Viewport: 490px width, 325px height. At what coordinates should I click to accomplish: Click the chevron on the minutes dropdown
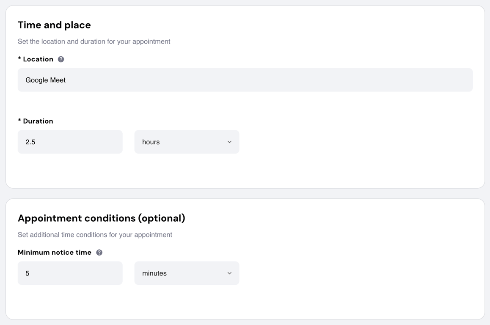coord(229,273)
